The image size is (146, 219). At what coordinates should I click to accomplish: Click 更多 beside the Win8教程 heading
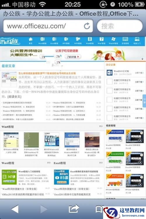[x=101, y=126]
